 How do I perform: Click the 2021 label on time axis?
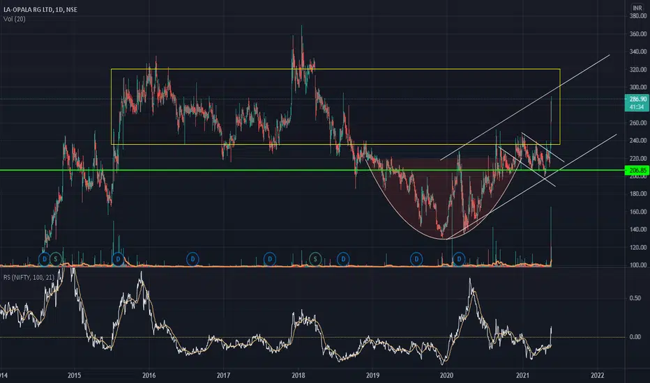point(523,375)
